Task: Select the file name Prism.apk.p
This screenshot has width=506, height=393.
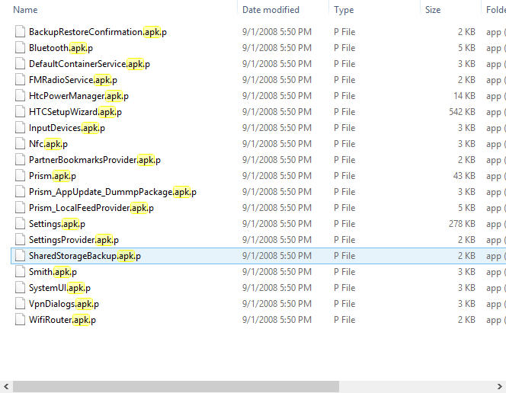Action: click(53, 176)
